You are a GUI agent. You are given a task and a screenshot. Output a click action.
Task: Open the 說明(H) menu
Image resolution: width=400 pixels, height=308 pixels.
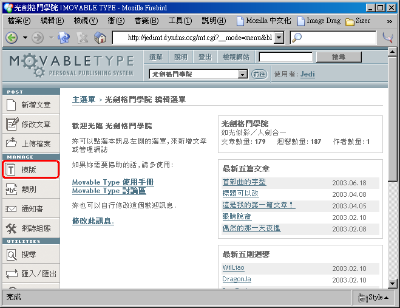click(x=214, y=21)
